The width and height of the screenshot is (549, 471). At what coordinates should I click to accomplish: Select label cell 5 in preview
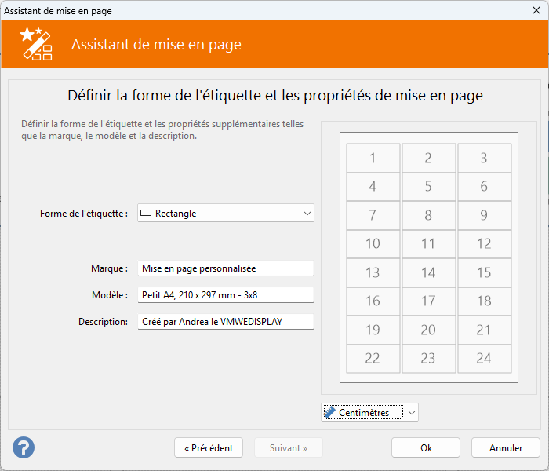pyautogui.click(x=428, y=186)
